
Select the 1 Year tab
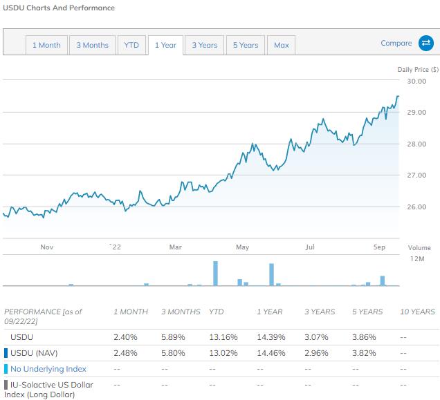point(165,46)
